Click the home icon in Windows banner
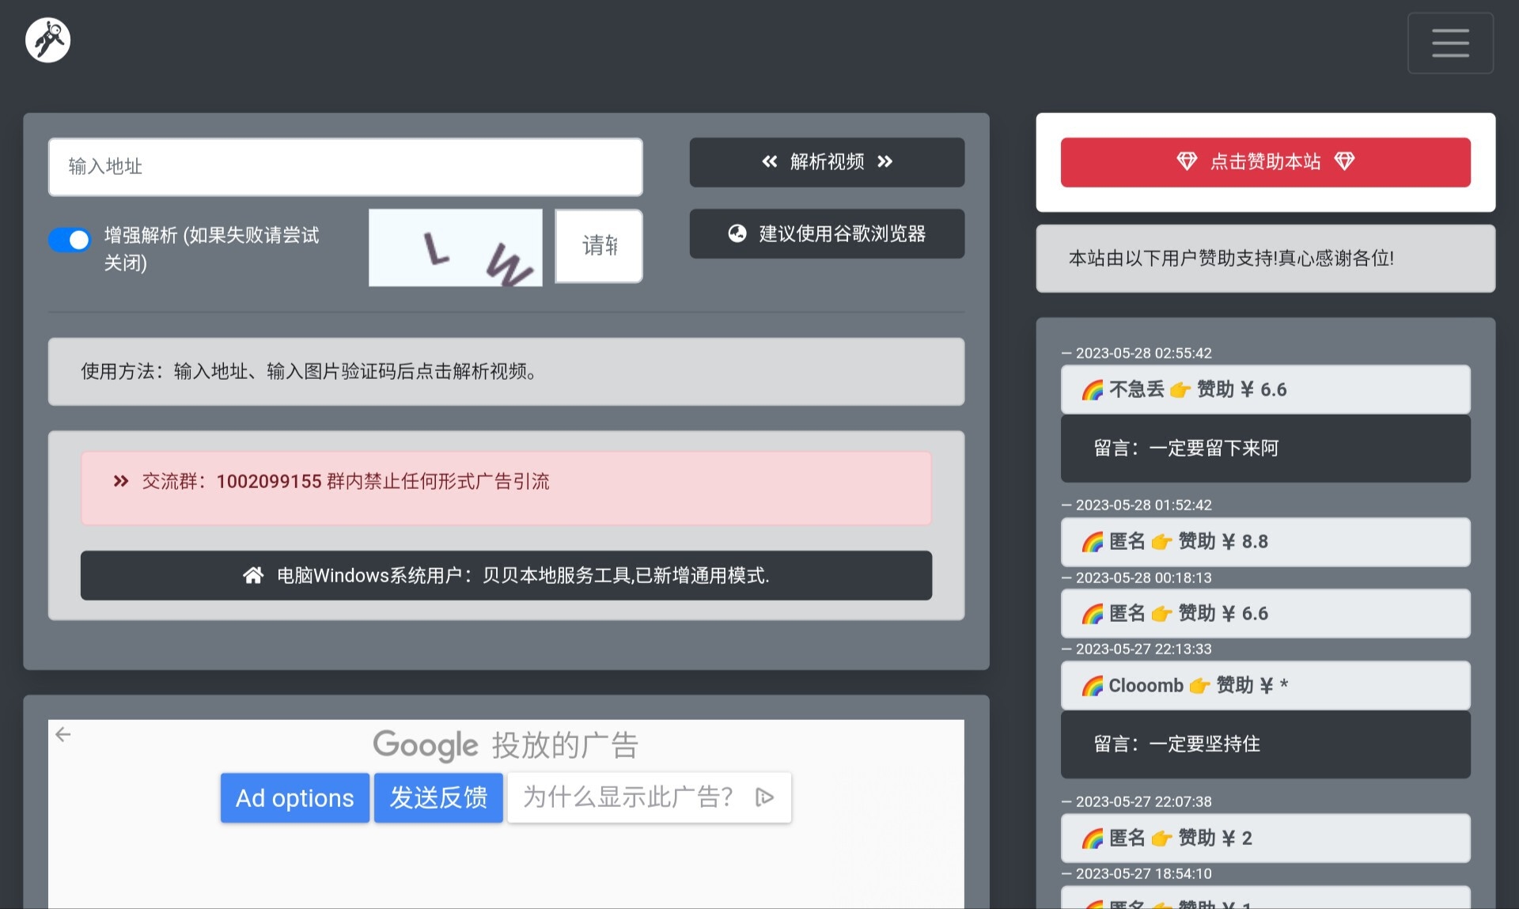 (253, 575)
